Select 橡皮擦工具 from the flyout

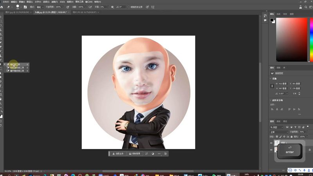(17, 65)
